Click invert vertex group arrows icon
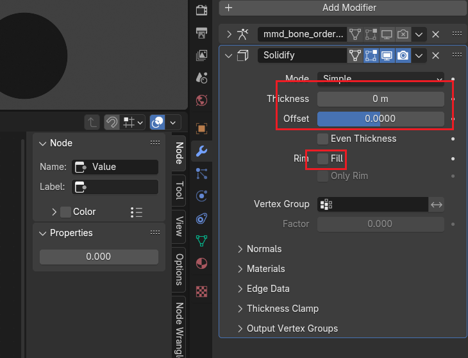The image size is (468, 358). 437,204
